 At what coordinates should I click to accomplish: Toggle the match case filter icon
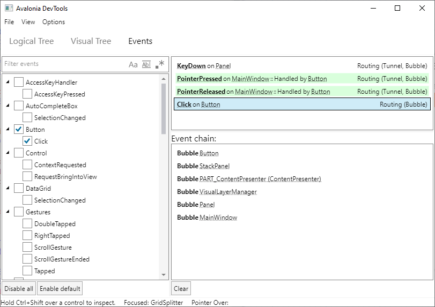pyautogui.click(x=133, y=64)
